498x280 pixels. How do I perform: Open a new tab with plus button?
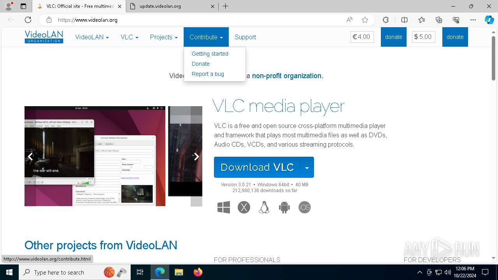[x=226, y=6]
